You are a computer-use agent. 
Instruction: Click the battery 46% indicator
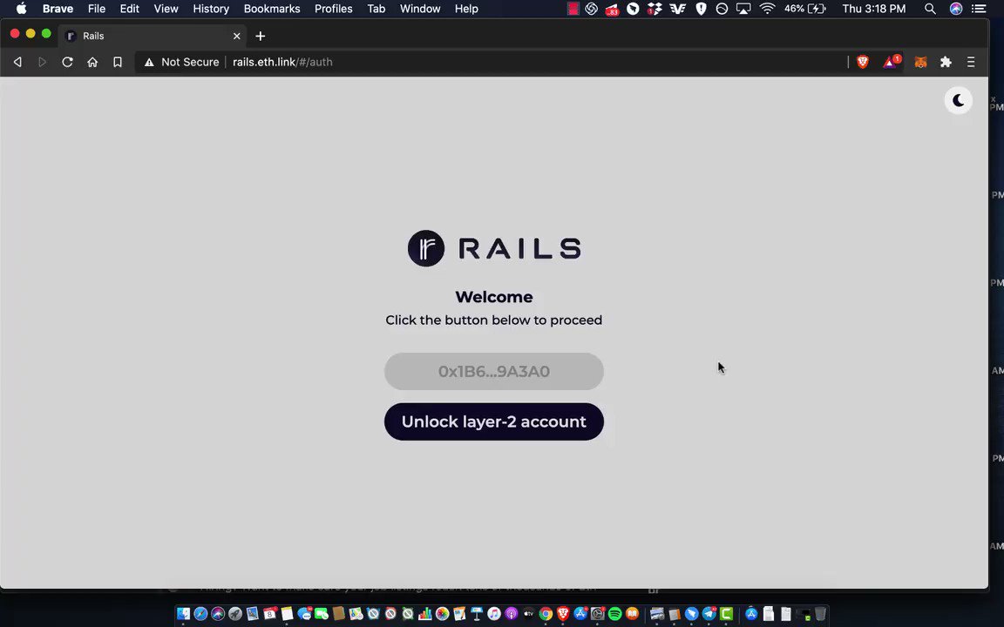[805, 9]
